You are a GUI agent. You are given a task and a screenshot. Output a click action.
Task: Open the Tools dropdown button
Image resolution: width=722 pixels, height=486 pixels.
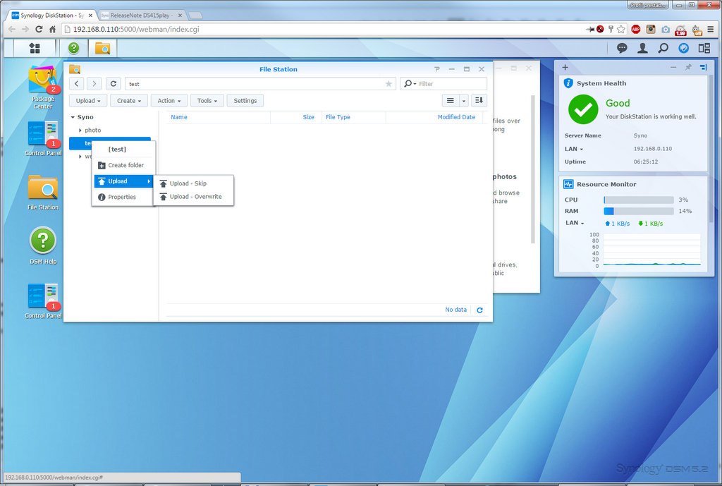point(207,100)
